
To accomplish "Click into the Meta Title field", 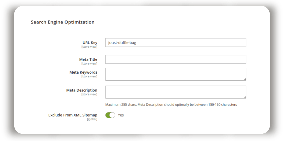I will click(175, 59).
